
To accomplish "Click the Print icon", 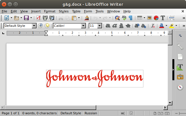I will pyautogui.click(x=45, y=18).
